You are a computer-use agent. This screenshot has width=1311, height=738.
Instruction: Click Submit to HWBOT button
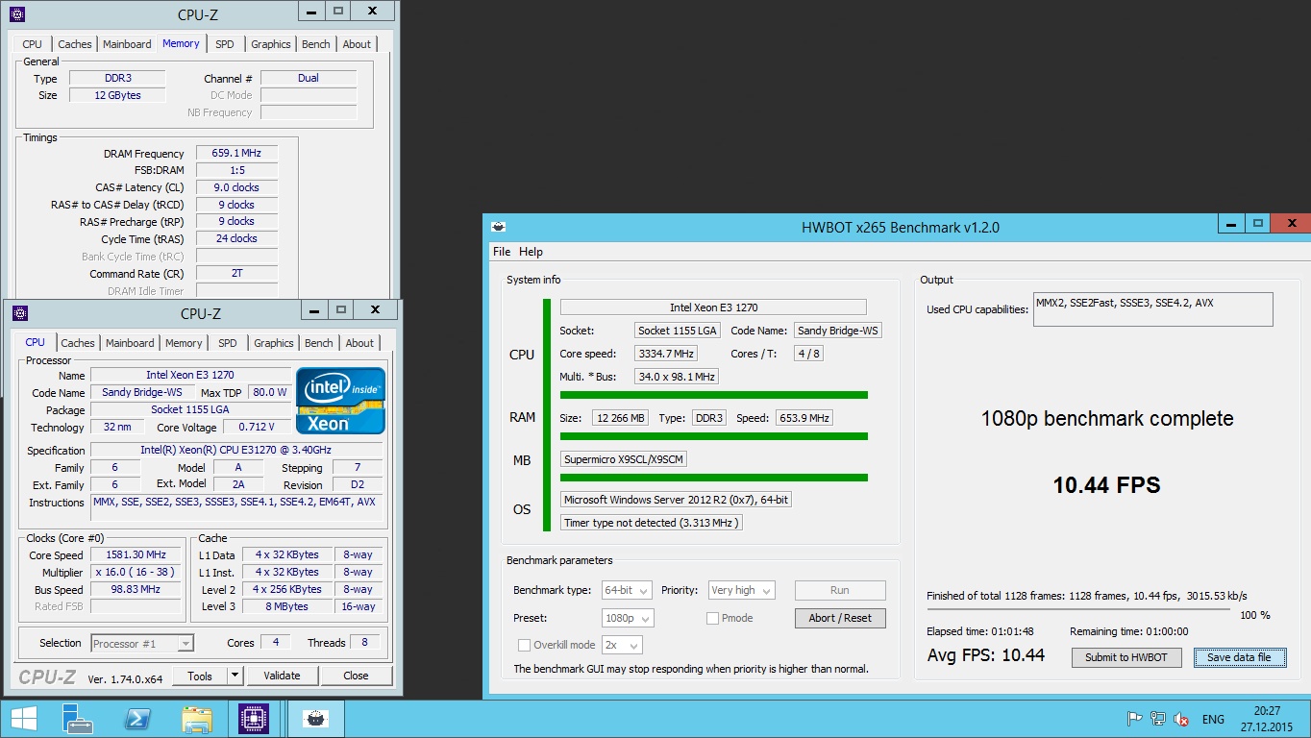click(x=1125, y=657)
